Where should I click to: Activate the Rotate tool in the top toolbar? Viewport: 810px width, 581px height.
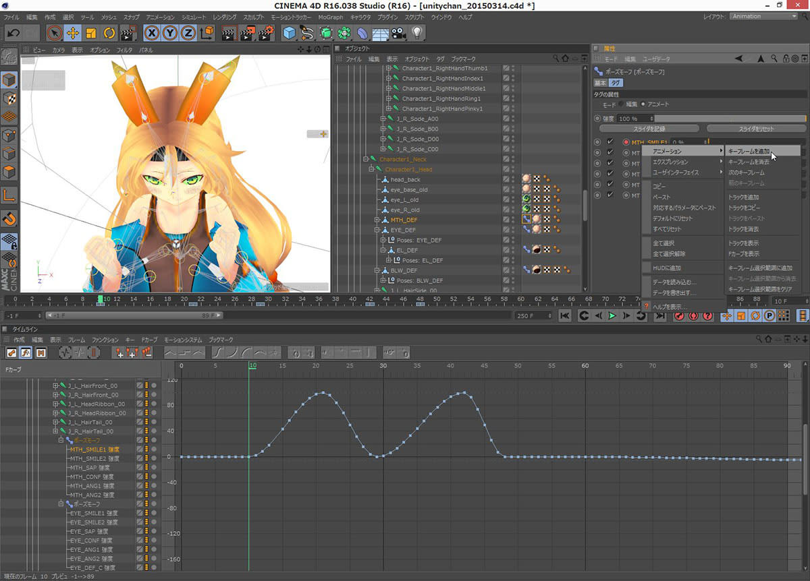(108, 32)
